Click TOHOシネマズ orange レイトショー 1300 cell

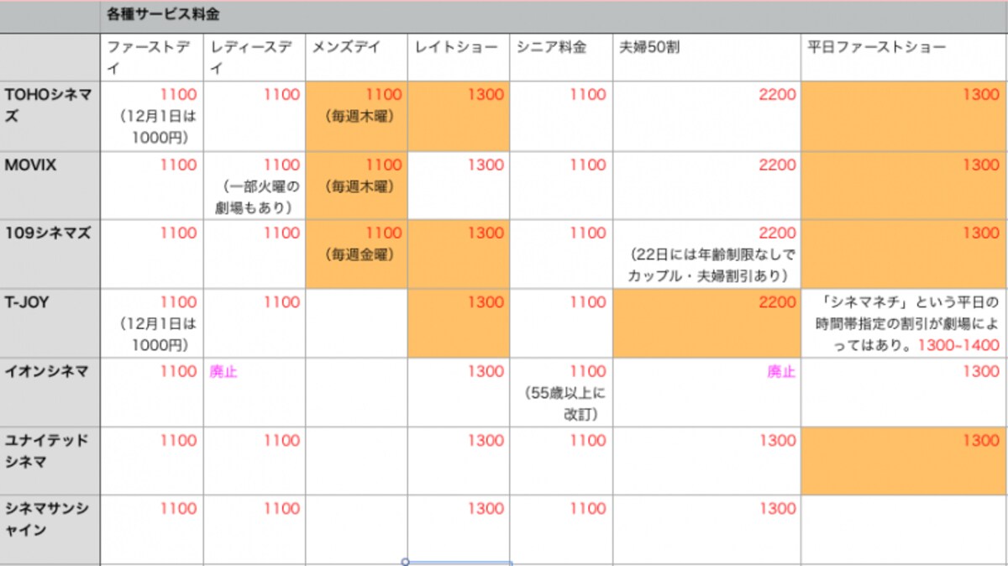[x=459, y=117]
